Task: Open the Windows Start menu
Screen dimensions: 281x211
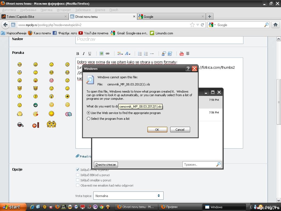Action: (13, 207)
